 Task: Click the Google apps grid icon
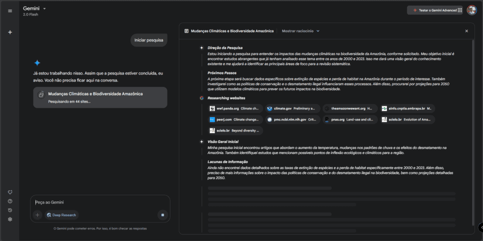point(459,10)
